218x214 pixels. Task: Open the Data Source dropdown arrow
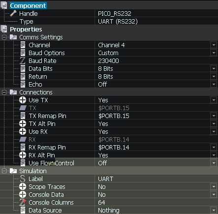pos(214,210)
